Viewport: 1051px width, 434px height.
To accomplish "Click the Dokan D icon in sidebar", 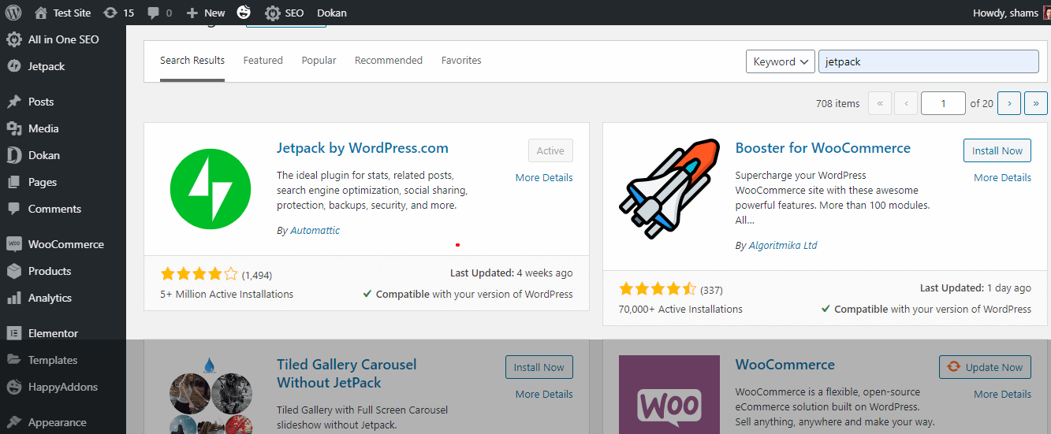I will (13, 155).
